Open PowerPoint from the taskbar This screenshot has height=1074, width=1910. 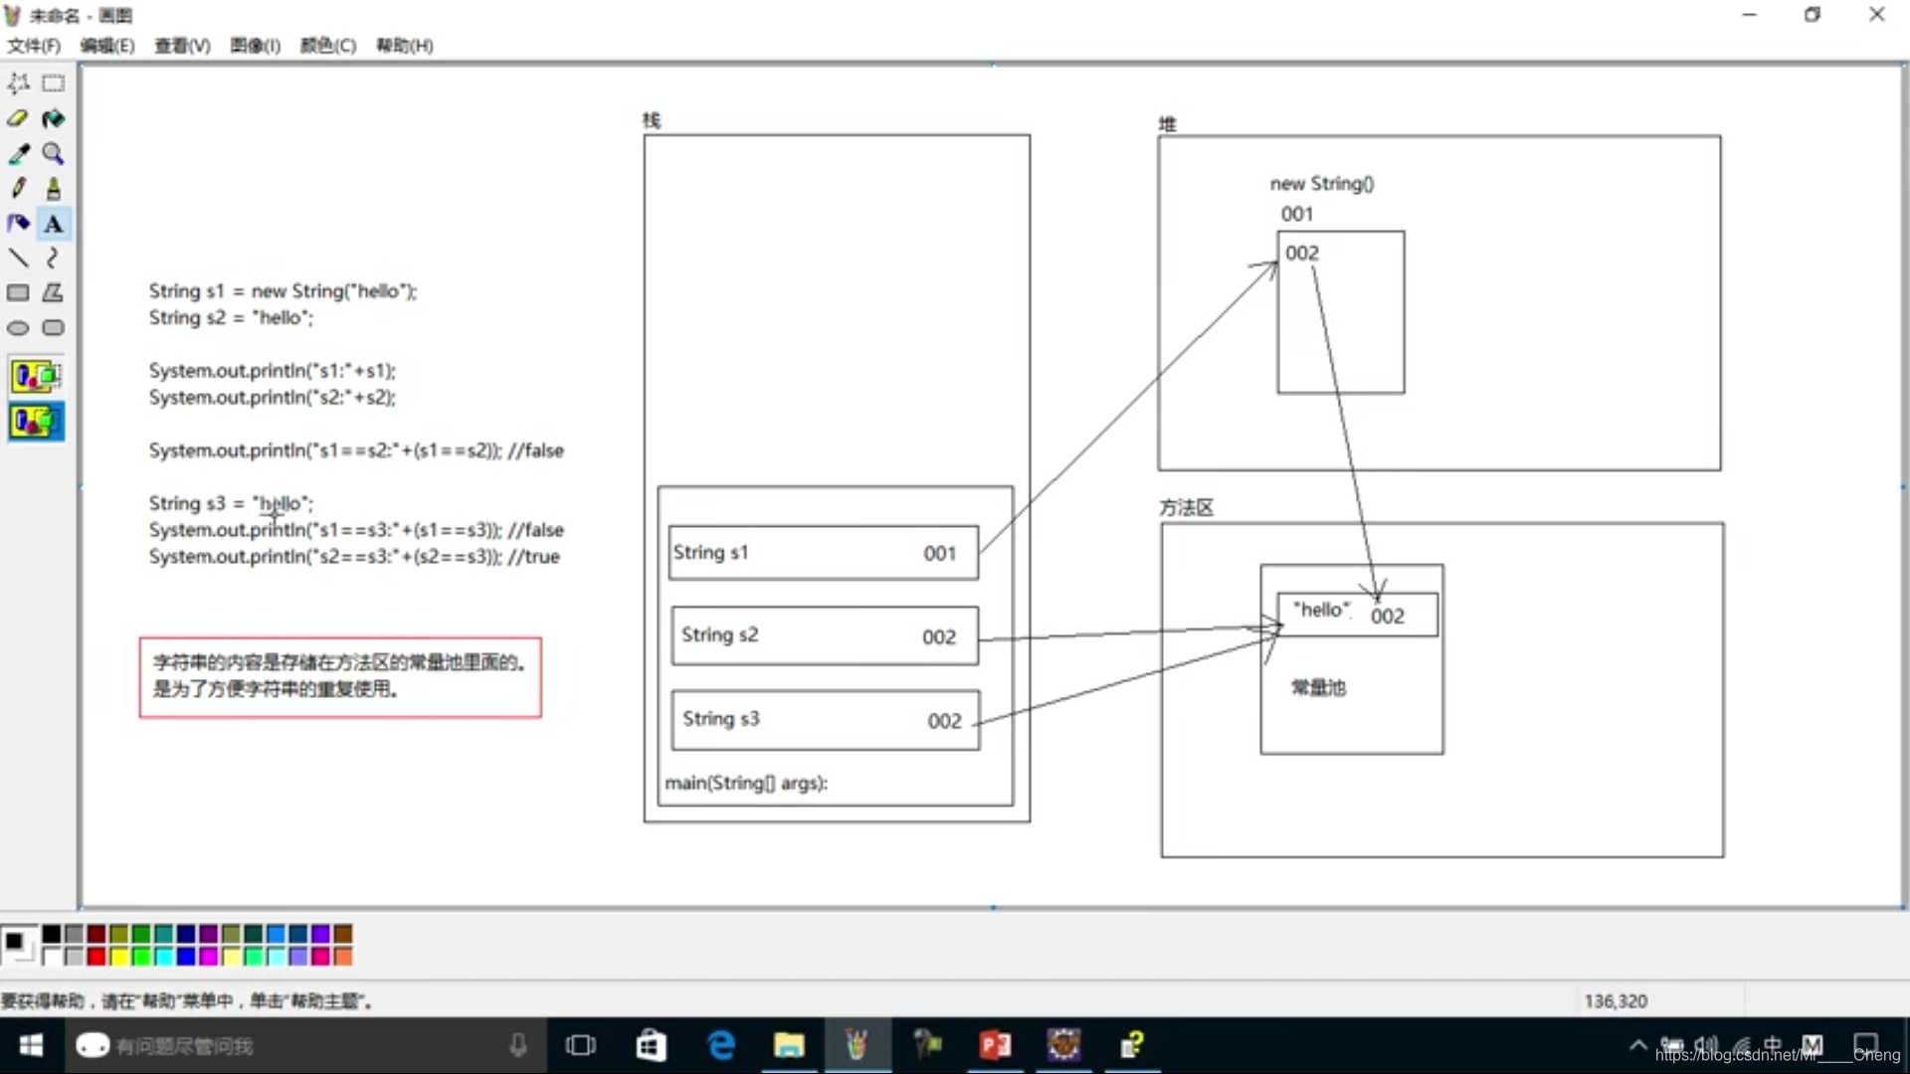(x=995, y=1045)
